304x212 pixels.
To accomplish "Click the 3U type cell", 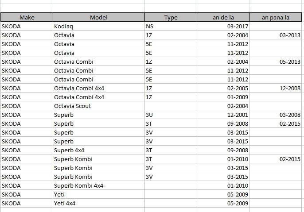I will pyautogui.click(x=171, y=115).
